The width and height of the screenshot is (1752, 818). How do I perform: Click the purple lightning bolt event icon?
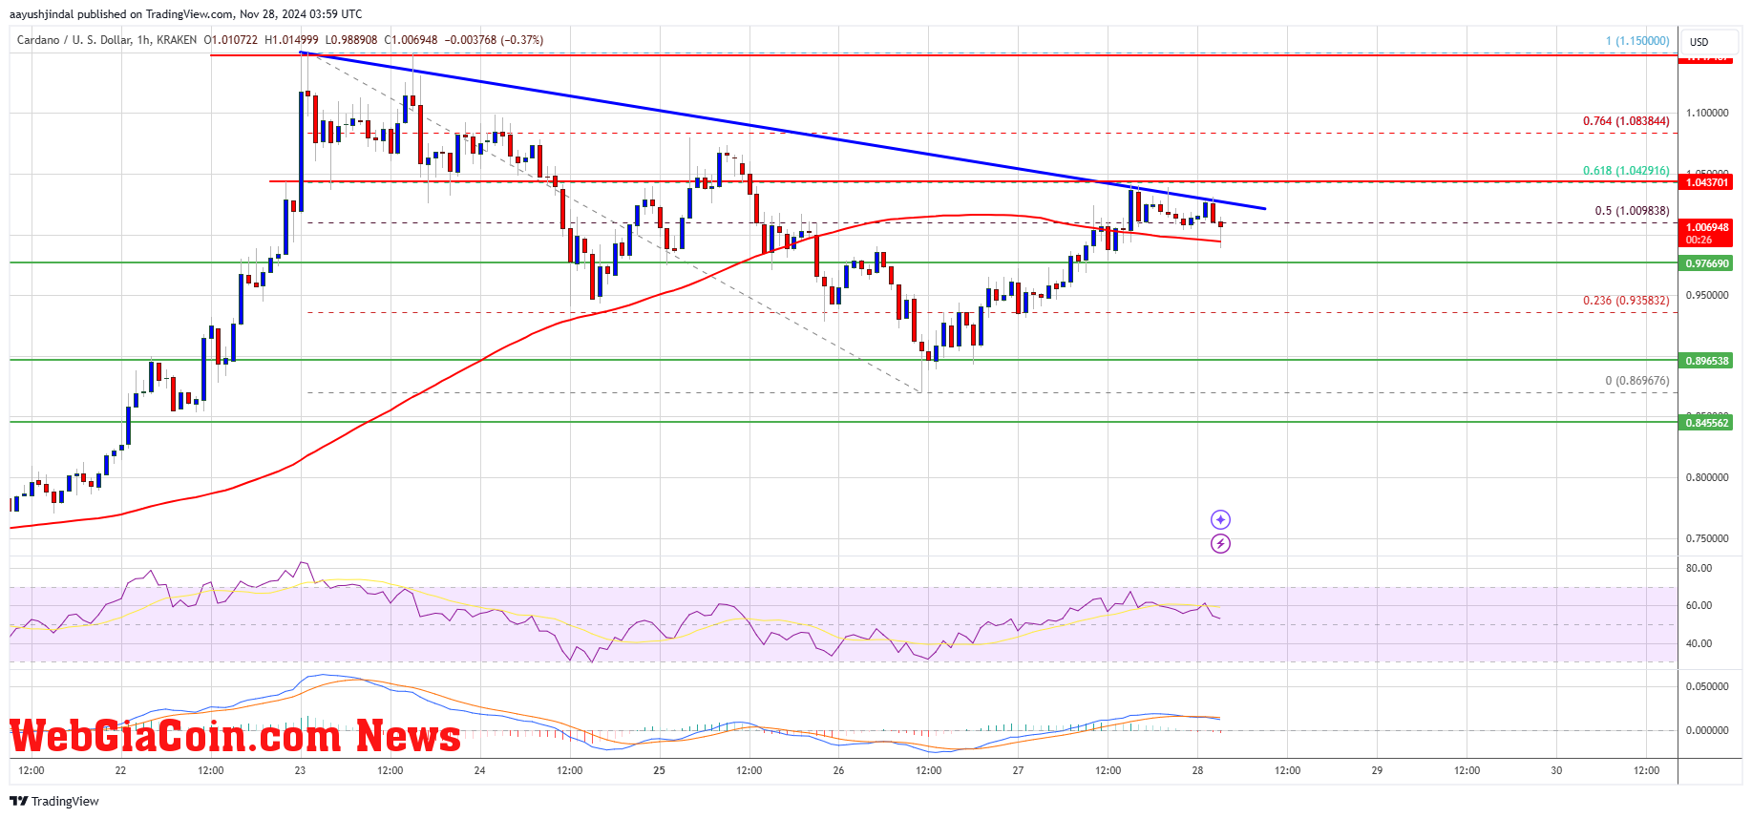tap(1220, 544)
